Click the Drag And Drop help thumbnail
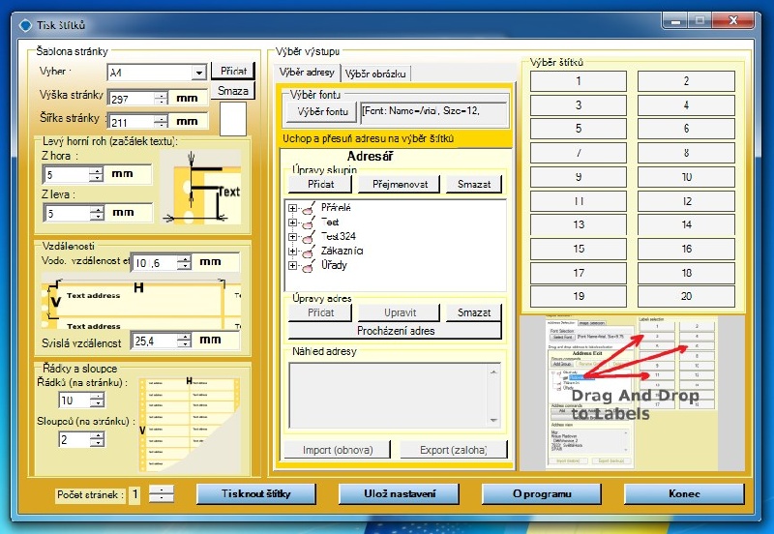 (632, 393)
